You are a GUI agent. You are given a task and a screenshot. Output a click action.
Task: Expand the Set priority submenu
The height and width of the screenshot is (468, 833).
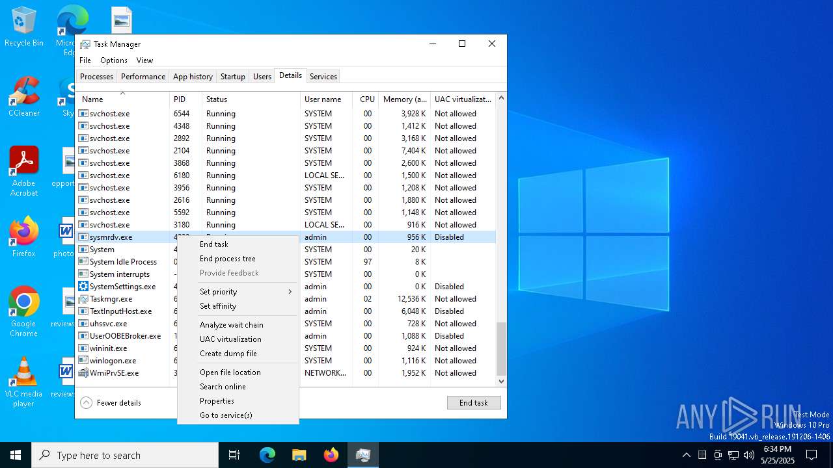click(238, 292)
